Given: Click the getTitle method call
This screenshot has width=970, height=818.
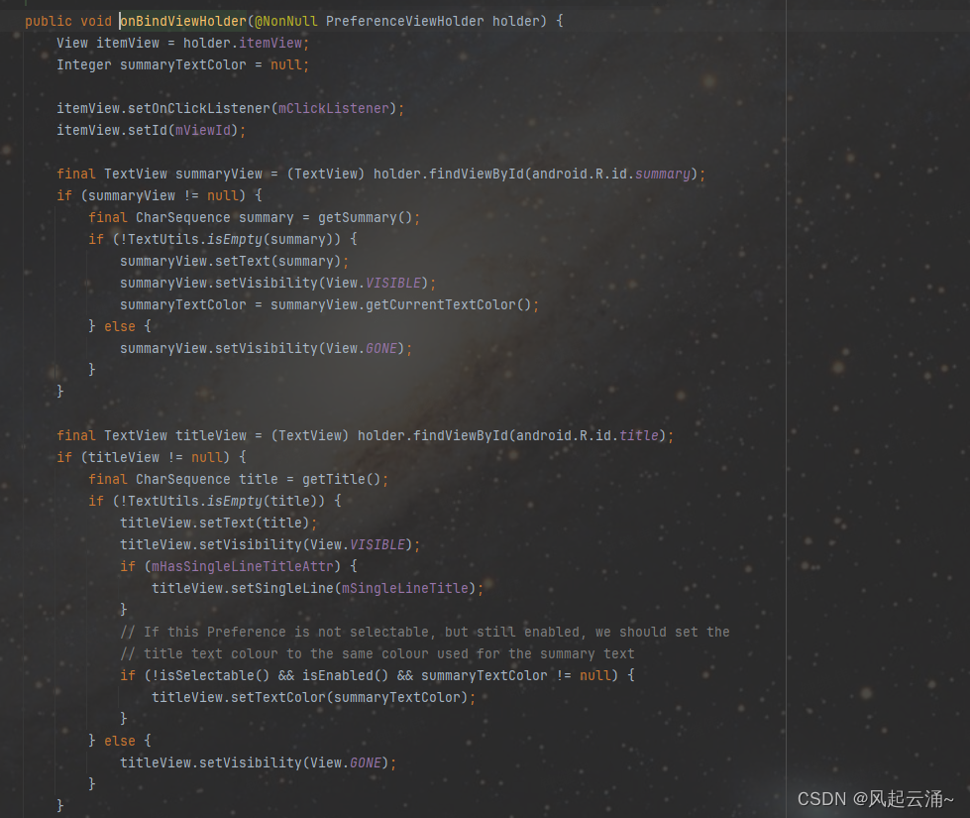Looking at the screenshot, I should click(337, 478).
